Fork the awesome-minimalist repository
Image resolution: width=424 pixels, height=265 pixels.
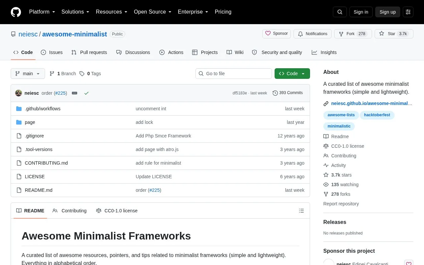pos(353,34)
